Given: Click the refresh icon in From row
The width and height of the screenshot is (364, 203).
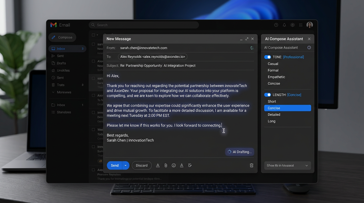Looking at the screenshot, I should tap(252, 48).
